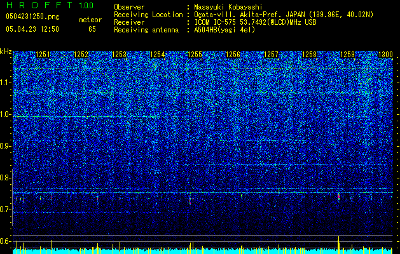Click the meteor count value 65
Image resolution: width=400 pixels, height=254 pixels.
coord(92,29)
